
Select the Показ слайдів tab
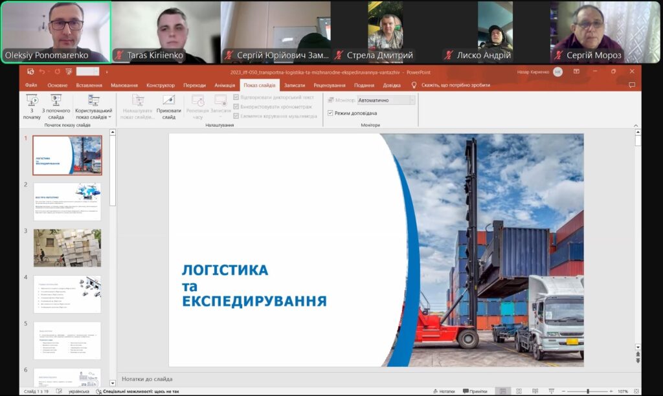point(259,85)
